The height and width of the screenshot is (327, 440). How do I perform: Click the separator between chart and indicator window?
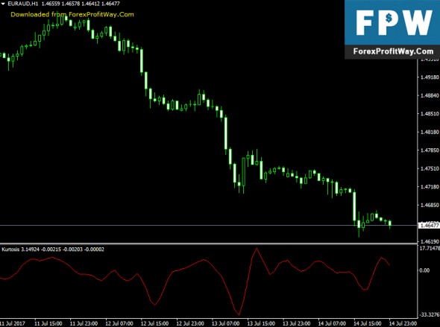209,244
